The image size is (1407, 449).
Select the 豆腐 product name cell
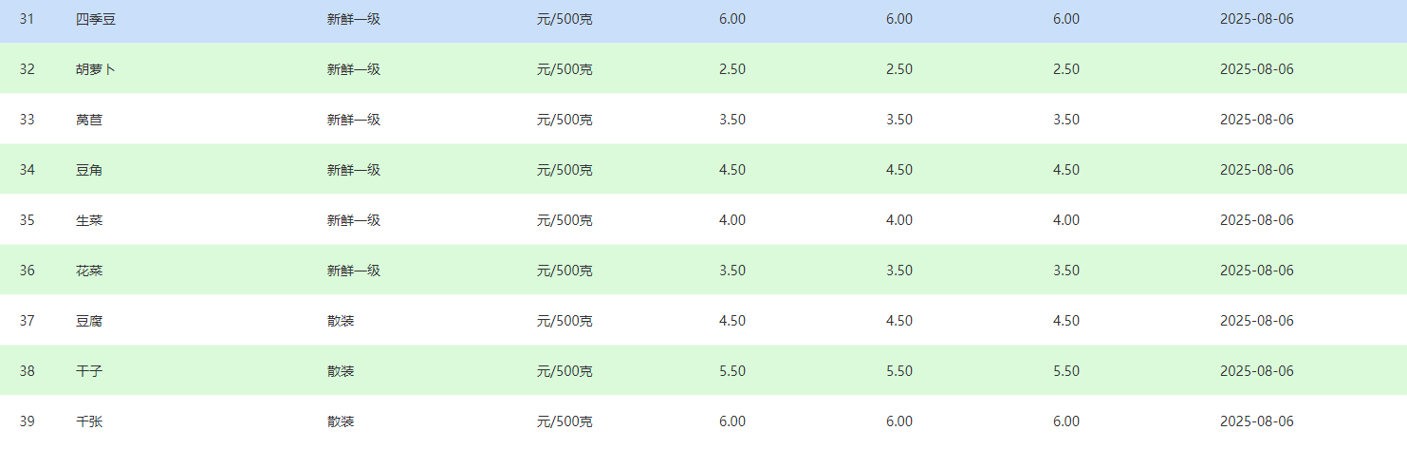[89, 321]
